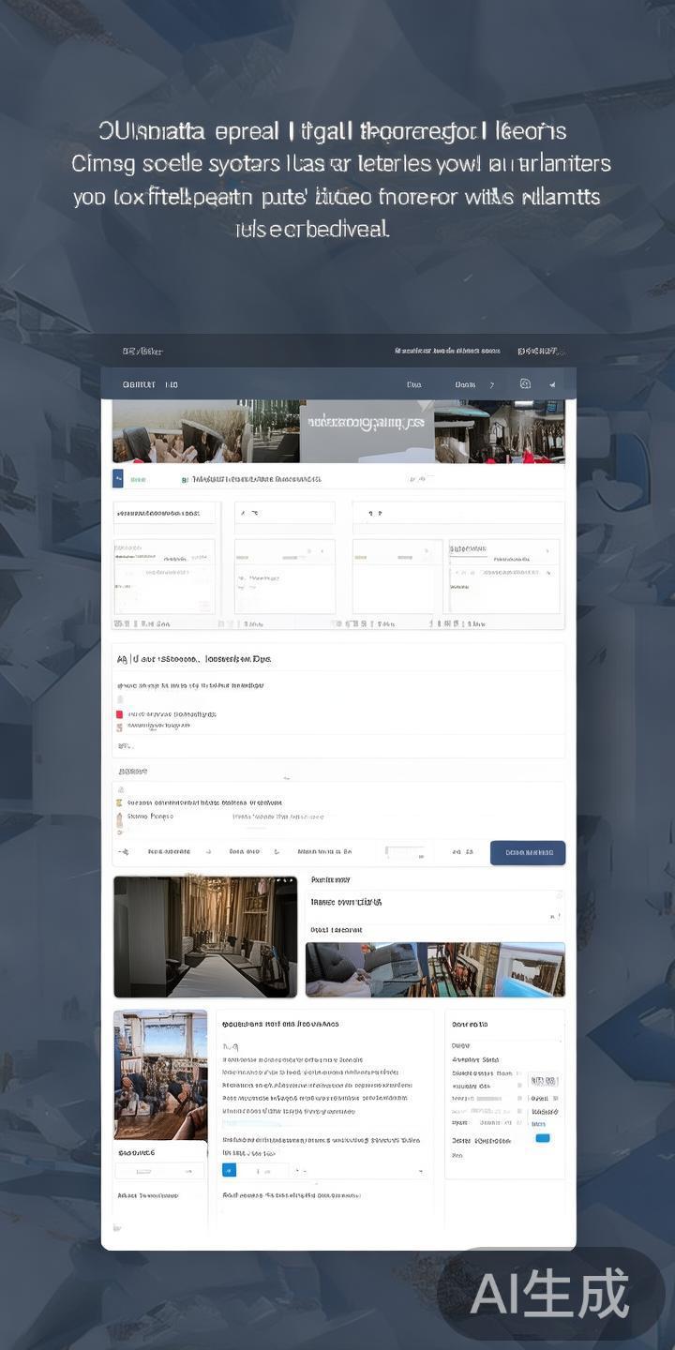Viewport: 675px width, 1350px height.
Task: Click the panoramic photo strip beside the interior photo
Action: (x=435, y=969)
